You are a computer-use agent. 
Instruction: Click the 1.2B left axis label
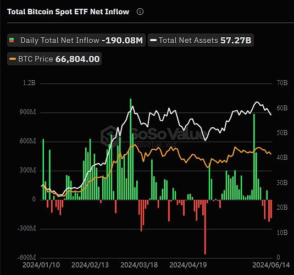(x=29, y=83)
